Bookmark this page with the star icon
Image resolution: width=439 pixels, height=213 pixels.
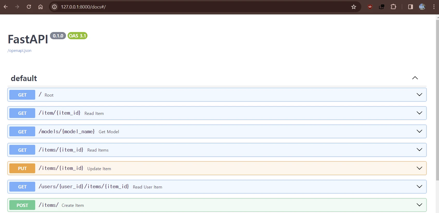[x=354, y=7]
